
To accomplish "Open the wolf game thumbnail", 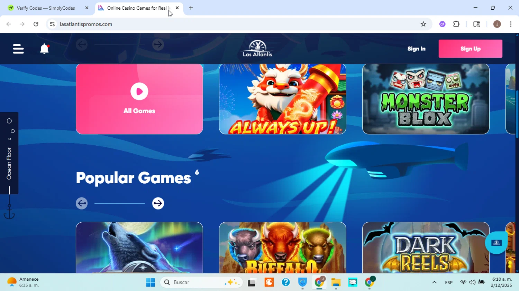I will (x=139, y=248).
